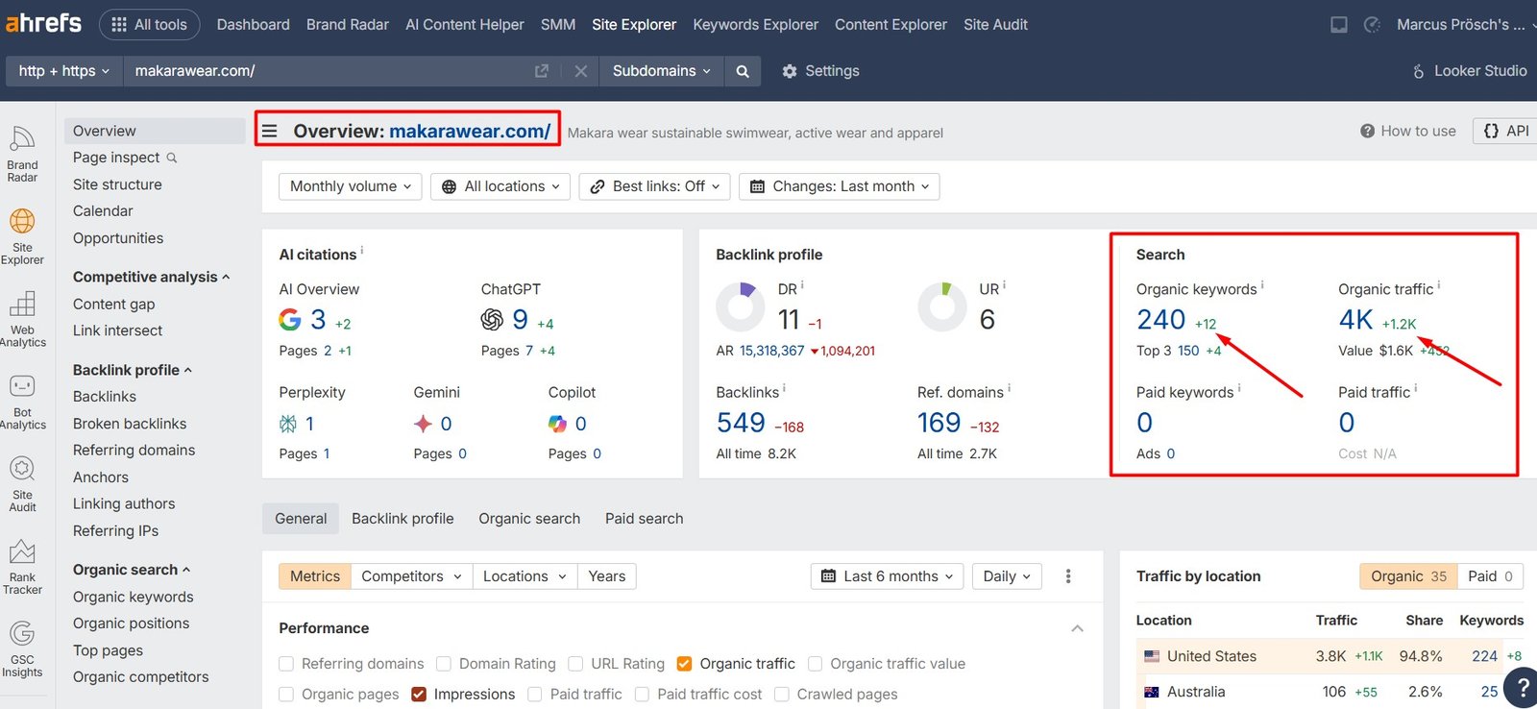Switch to the Paid search tab
The height and width of the screenshot is (709, 1537).
coord(645,519)
